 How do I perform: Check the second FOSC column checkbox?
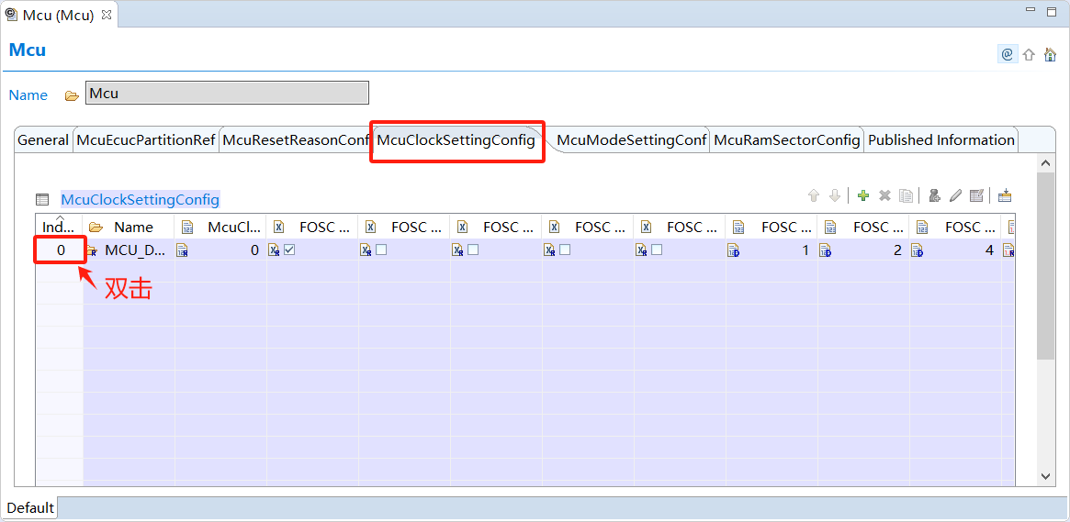[x=381, y=250]
